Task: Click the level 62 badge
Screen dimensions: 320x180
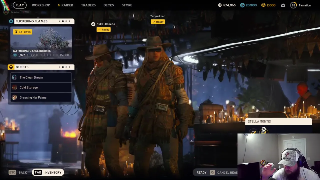Action: (x=293, y=5)
